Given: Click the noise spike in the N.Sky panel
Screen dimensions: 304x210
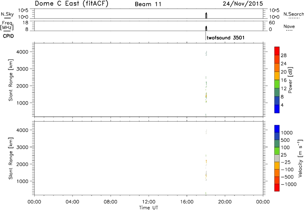Looking at the screenshot, I should [206, 16].
